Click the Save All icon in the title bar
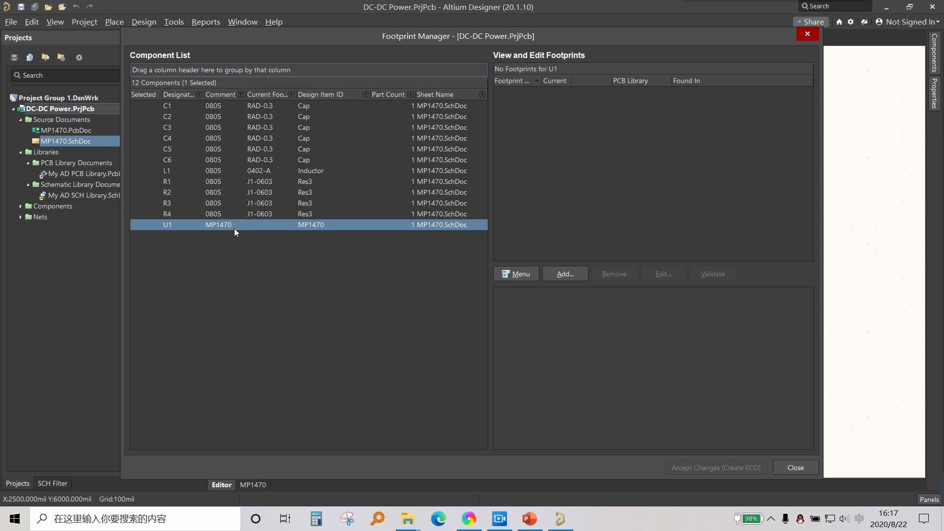 34,7
